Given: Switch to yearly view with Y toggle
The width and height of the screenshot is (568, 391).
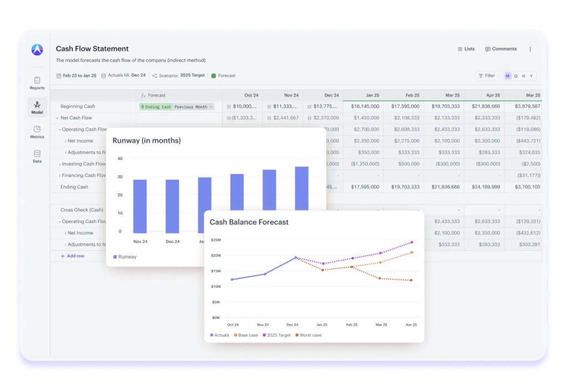Looking at the screenshot, I should (531, 76).
